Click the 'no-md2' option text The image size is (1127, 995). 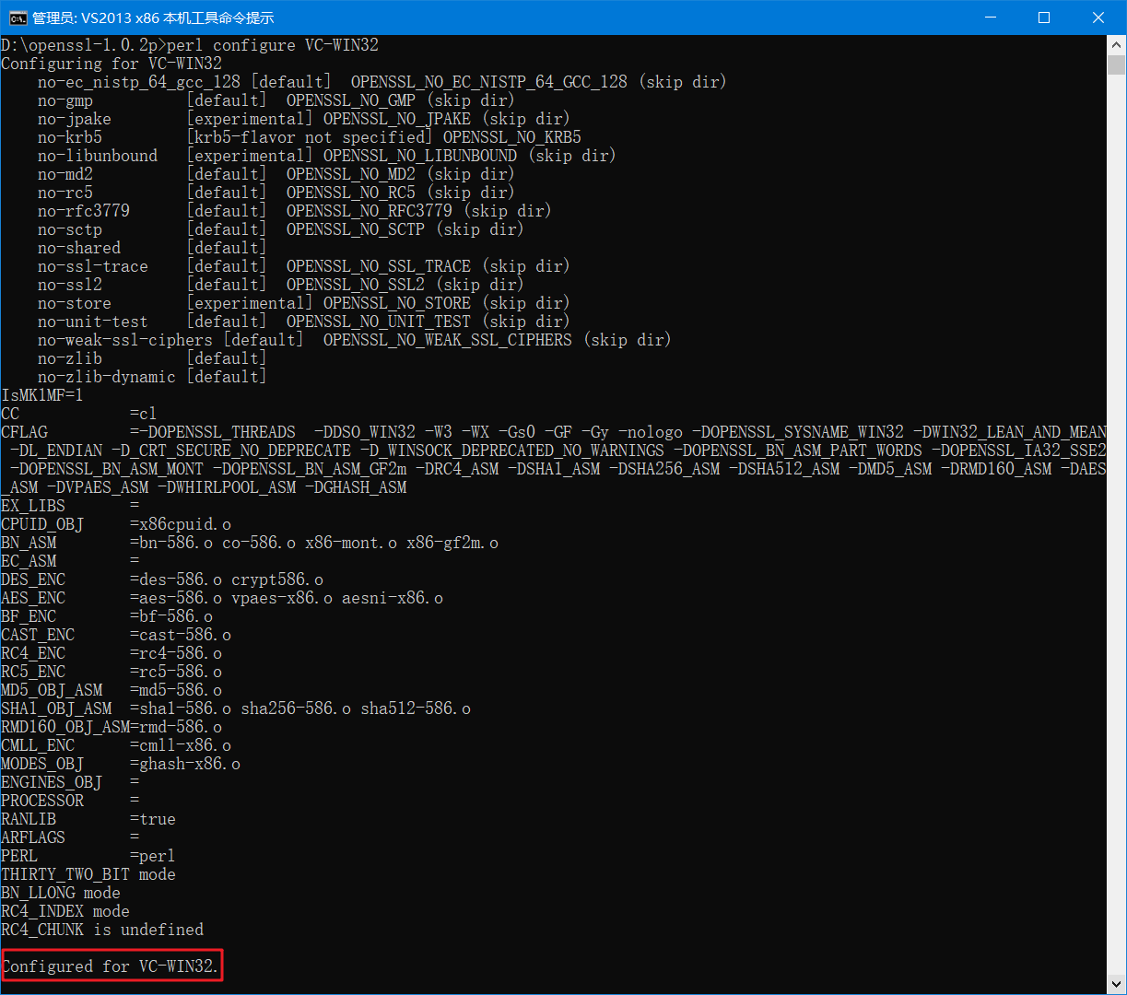pyautogui.click(x=65, y=174)
